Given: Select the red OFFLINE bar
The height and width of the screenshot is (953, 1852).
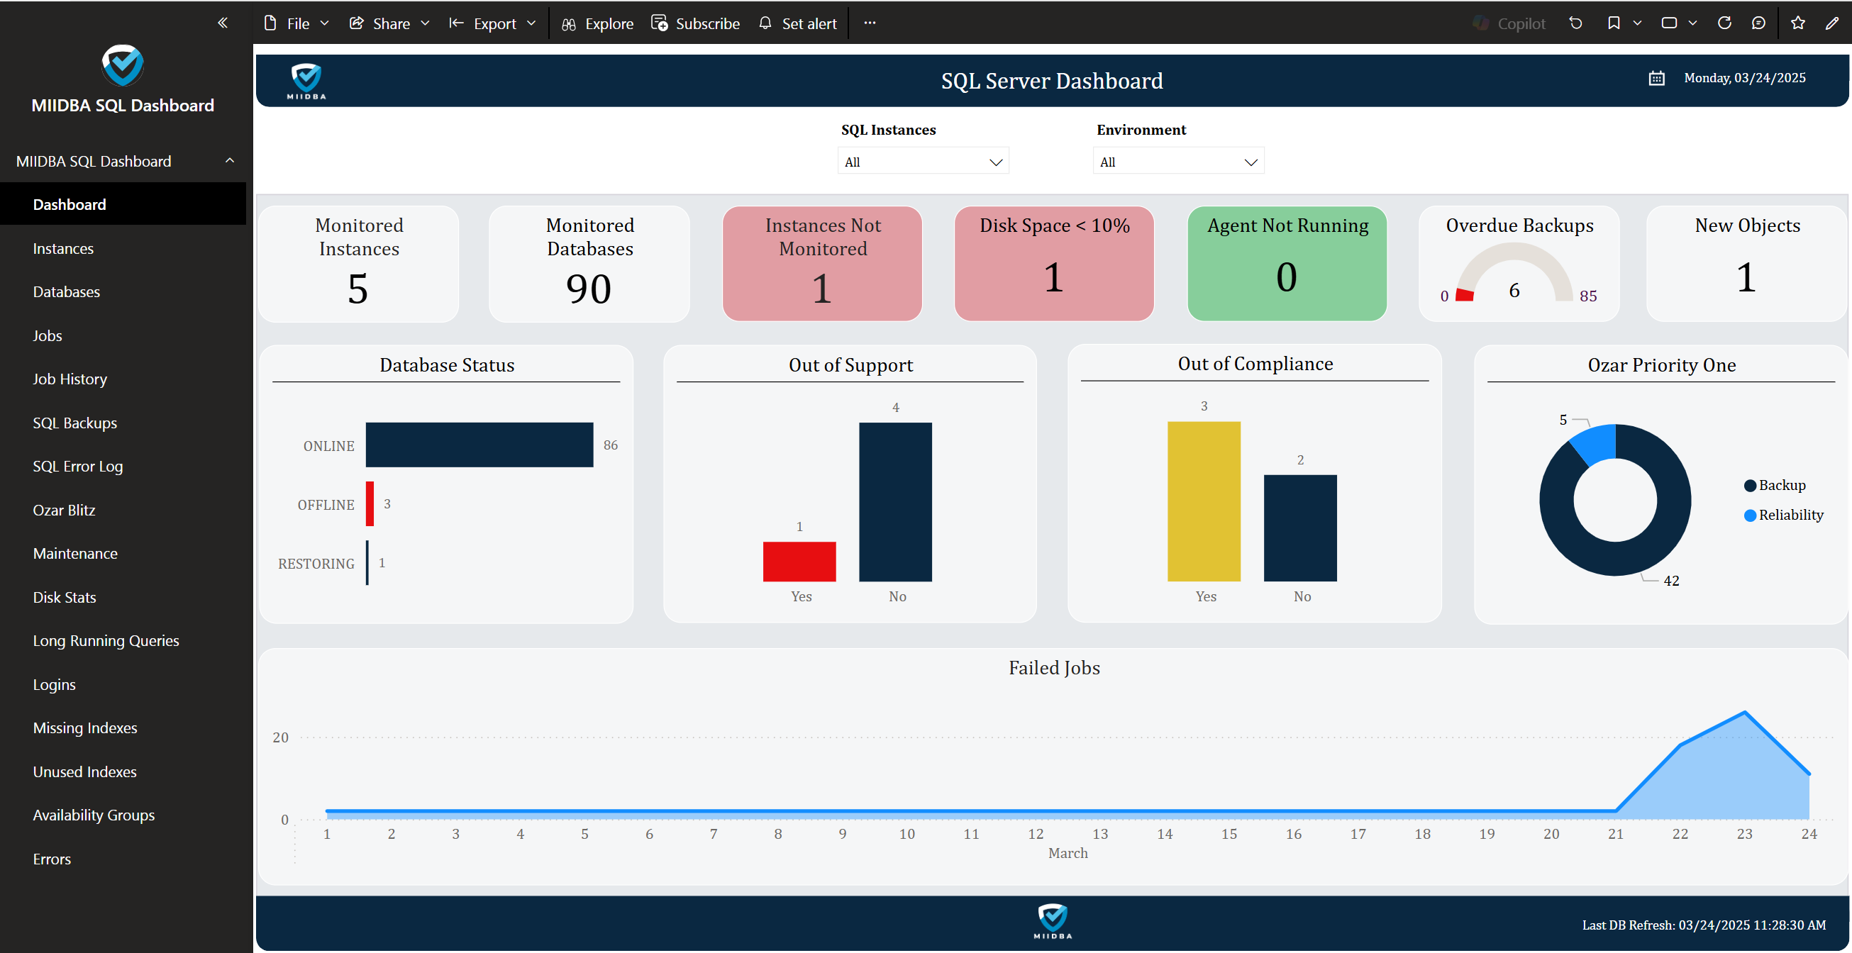Looking at the screenshot, I should pos(370,504).
